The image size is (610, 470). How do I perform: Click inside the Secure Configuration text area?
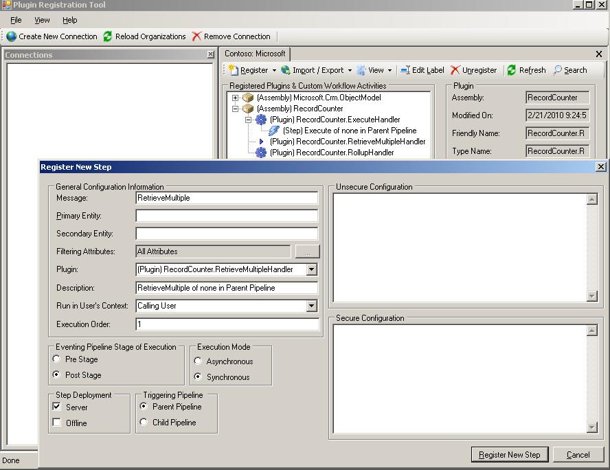pos(460,379)
